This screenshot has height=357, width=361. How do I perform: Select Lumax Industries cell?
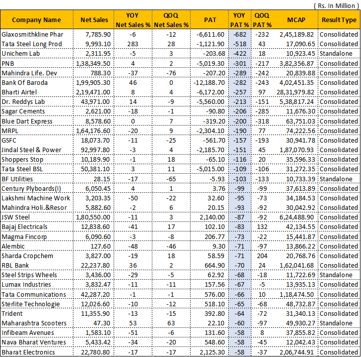pos(26,285)
